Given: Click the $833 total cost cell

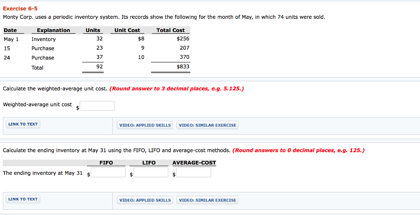Looking at the screenshot, I should [183, 66].
